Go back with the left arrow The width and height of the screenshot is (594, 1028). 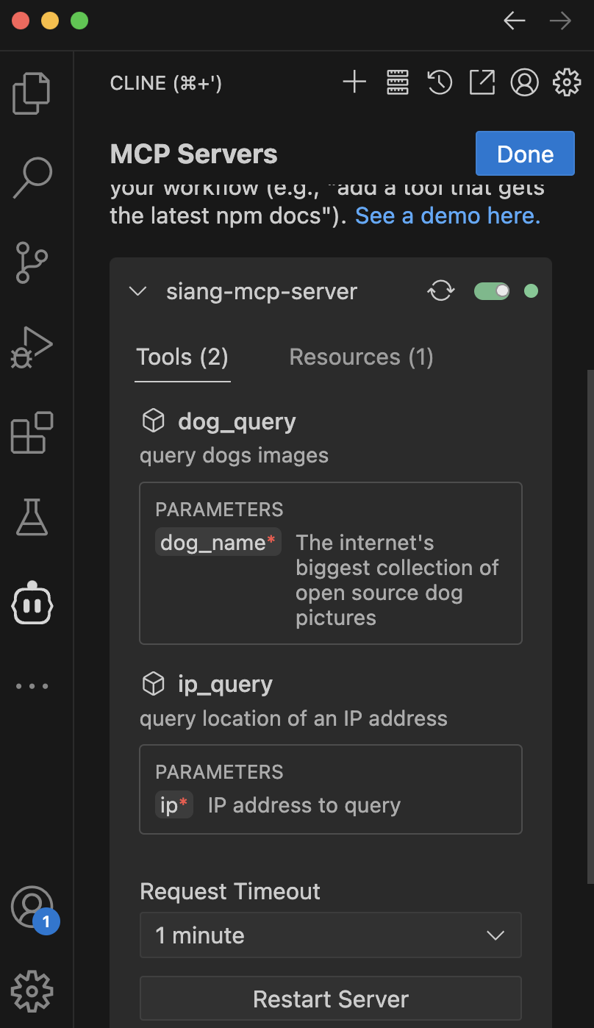point(515,21)
